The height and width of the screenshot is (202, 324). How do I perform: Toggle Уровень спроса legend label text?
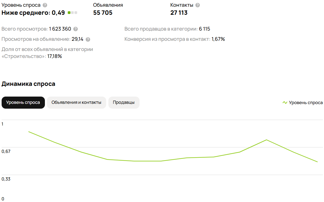click(306, 102)
